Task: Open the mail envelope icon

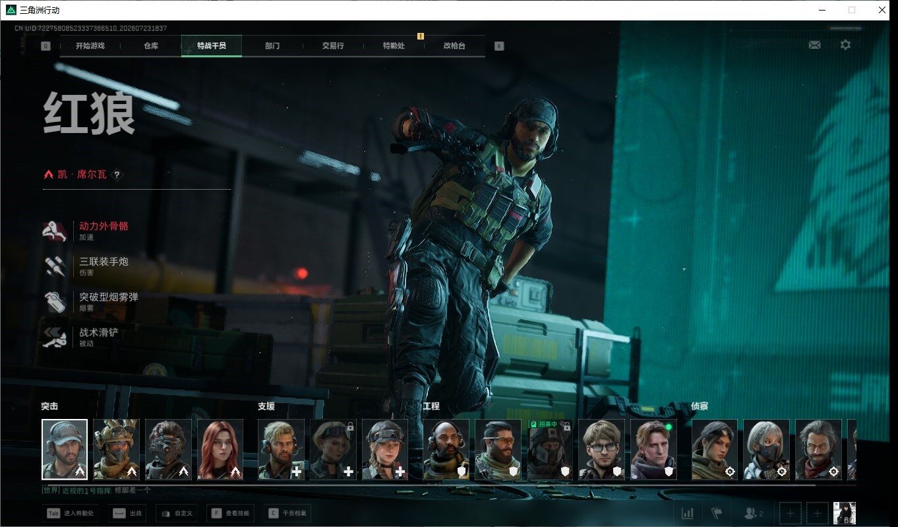Action: click(x=815, y=45)
